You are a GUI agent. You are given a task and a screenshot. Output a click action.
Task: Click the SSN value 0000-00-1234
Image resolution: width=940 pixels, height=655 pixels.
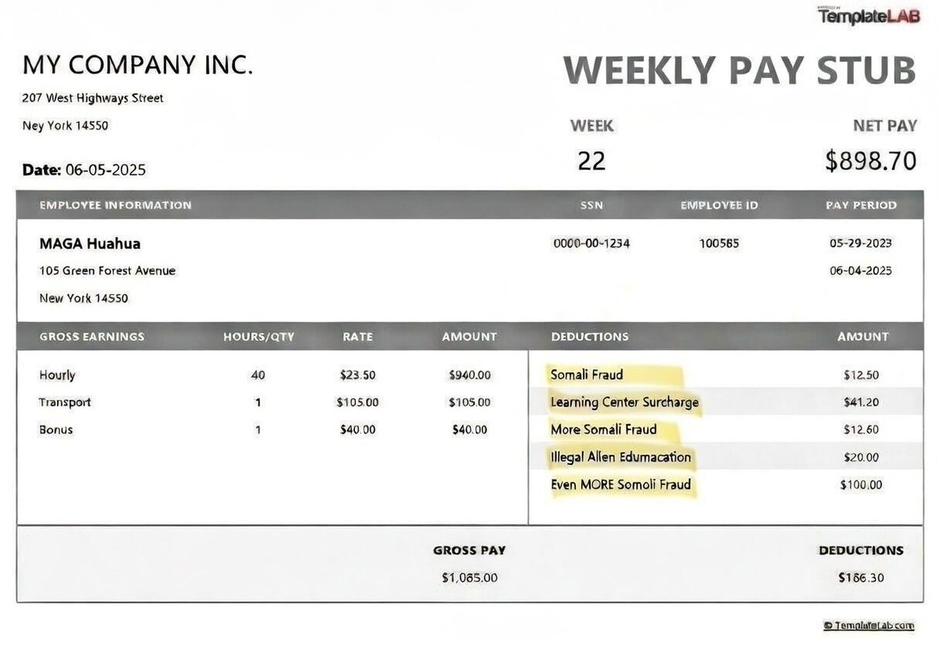coord(591,243)
